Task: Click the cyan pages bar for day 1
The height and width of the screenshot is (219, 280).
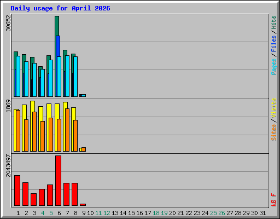Action: click(18, 76)
